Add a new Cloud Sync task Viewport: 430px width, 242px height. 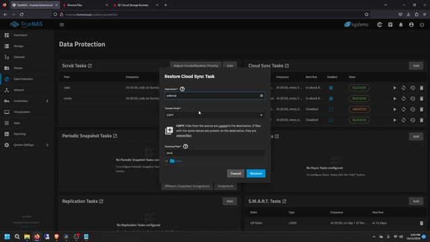click(x=416, y=66)
